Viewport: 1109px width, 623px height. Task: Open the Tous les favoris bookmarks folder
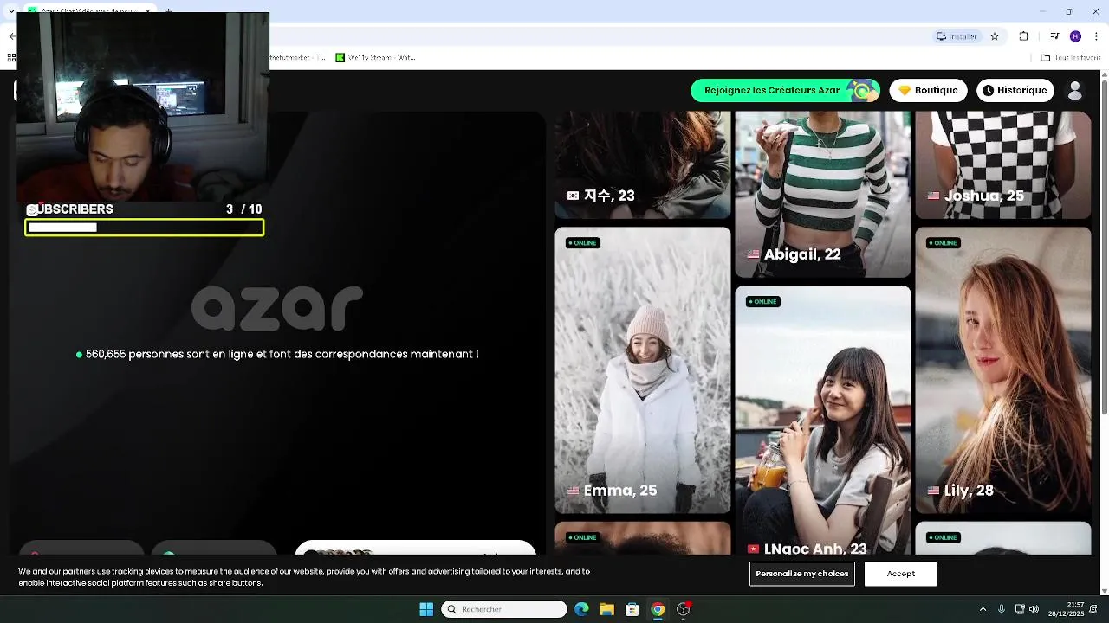(1070, 58)
